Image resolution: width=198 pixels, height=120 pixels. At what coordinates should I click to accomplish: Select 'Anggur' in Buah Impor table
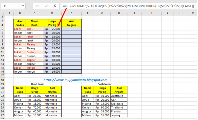click(88, 111)
